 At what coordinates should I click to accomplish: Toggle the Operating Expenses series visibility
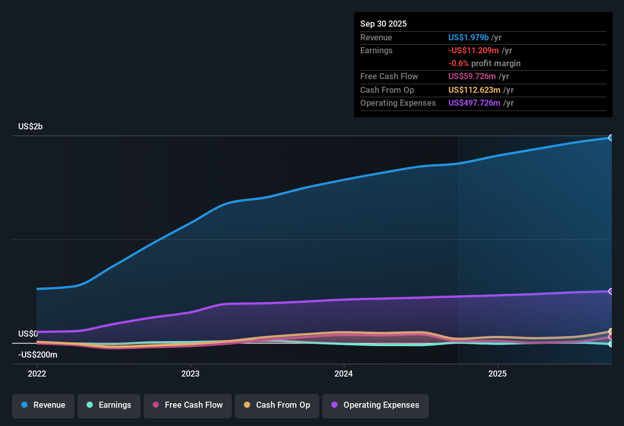[375, 405]
